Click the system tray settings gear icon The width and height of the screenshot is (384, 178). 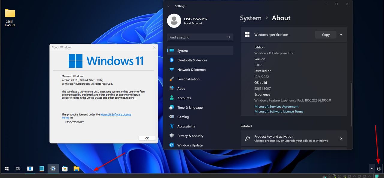point(379,169)
